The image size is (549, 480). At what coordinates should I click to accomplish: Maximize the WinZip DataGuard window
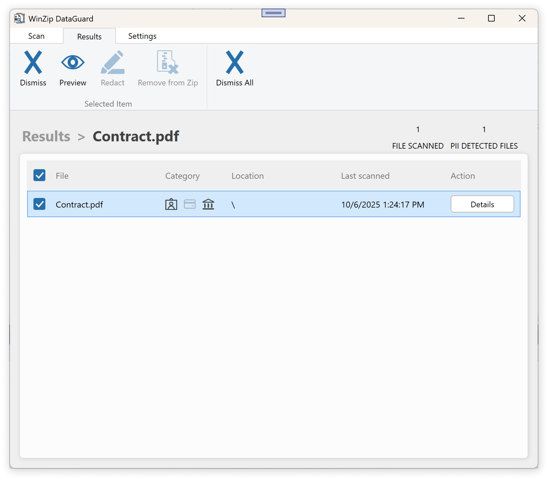point(491,19)
